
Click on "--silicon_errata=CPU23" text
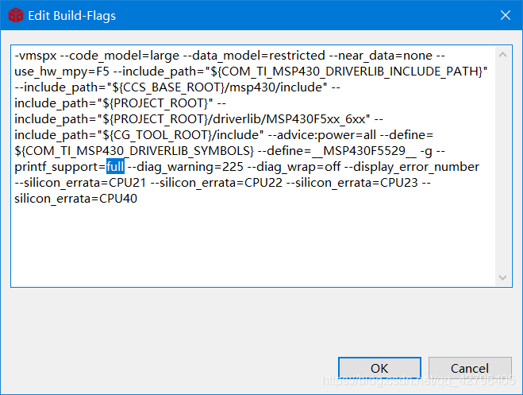coord(352,183)
